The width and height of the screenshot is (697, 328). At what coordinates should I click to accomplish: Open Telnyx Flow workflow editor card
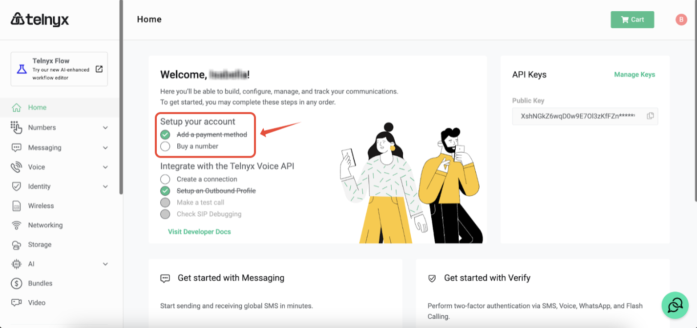pos(59,69)
